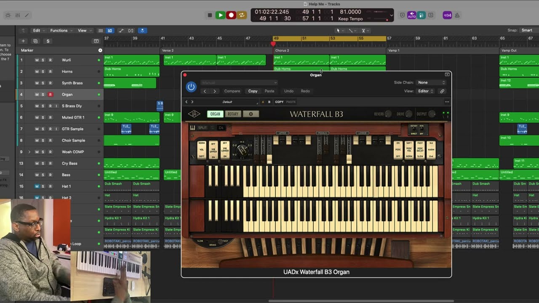The width and height of the screenshot is (539, 303).
Task: Open Editors via the pencil icon
Action: (27, 15)
